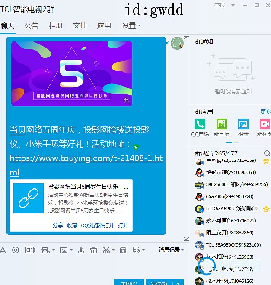Click magnify icon on banner image
This screenshot has width=271, height=285.
[126, 100]
